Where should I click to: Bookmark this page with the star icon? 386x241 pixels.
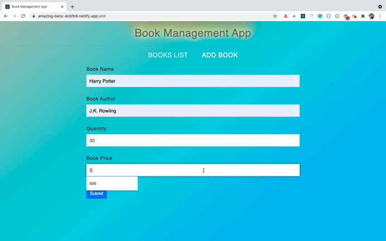pyautogui.click(x=275, y=16)
